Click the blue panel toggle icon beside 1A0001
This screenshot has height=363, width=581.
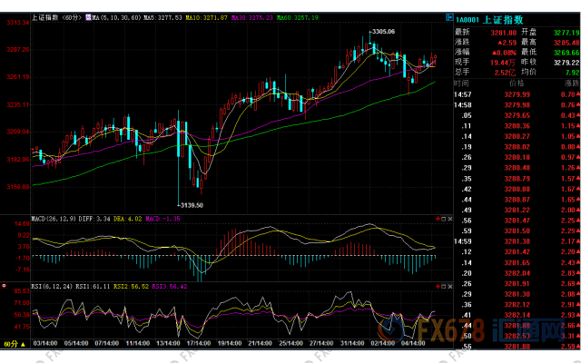point(449,17)
